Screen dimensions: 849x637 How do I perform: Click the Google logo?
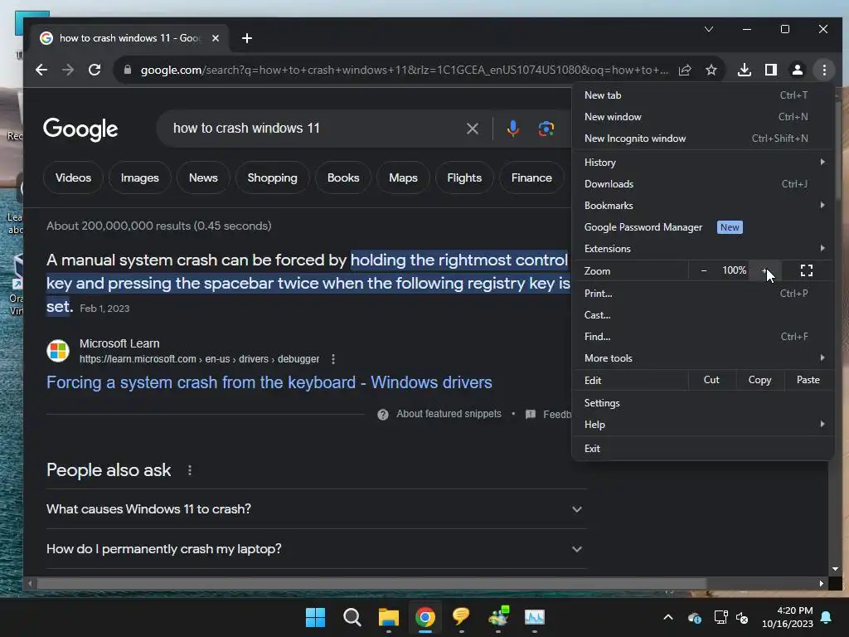pos(80,129)
